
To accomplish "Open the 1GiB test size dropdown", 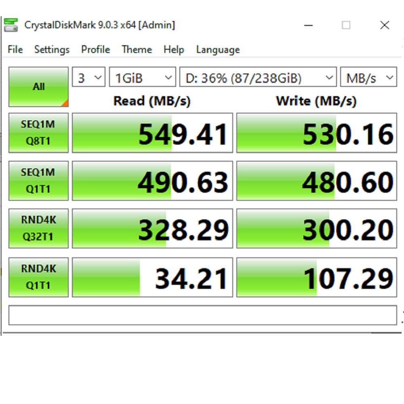I will click(x=143, y=77).
